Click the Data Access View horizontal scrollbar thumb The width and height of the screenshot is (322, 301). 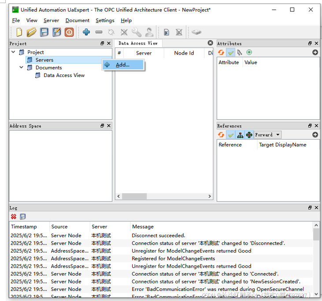pyautogui.click(x=134, y=196)
